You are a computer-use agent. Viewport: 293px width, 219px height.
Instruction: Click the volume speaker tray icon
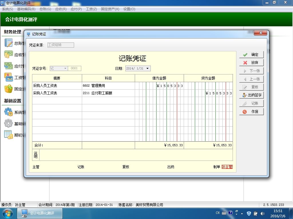262,213
